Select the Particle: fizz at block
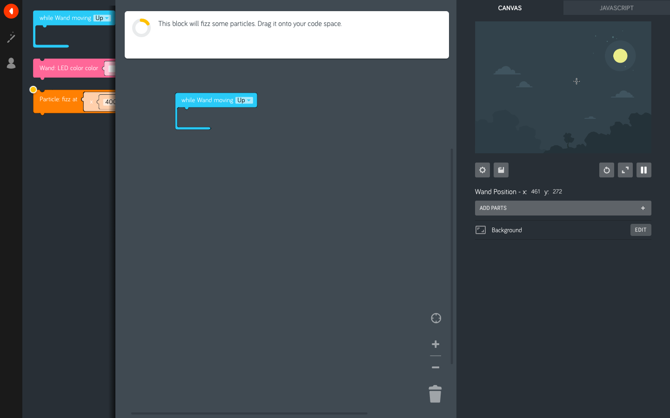The width and height of the screenshot is (670, 418). click(x=58, y=99)
